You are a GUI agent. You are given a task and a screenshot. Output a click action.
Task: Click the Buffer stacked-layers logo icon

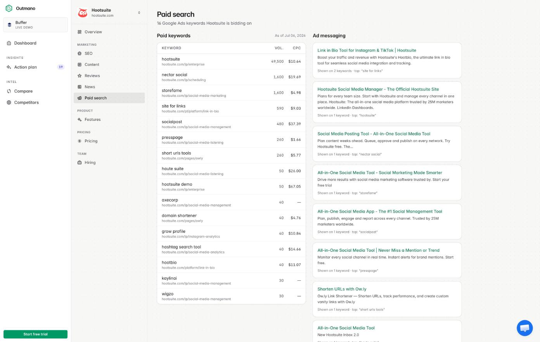(x=10, y=25)
